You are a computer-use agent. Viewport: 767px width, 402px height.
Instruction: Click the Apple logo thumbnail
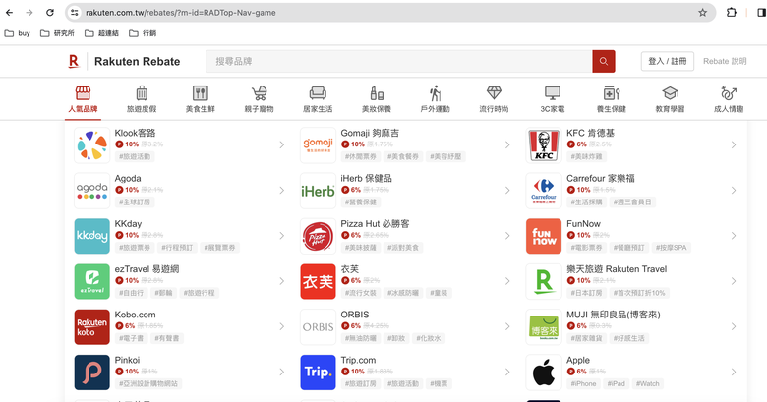pyautogui.click(x=544, y=373)
